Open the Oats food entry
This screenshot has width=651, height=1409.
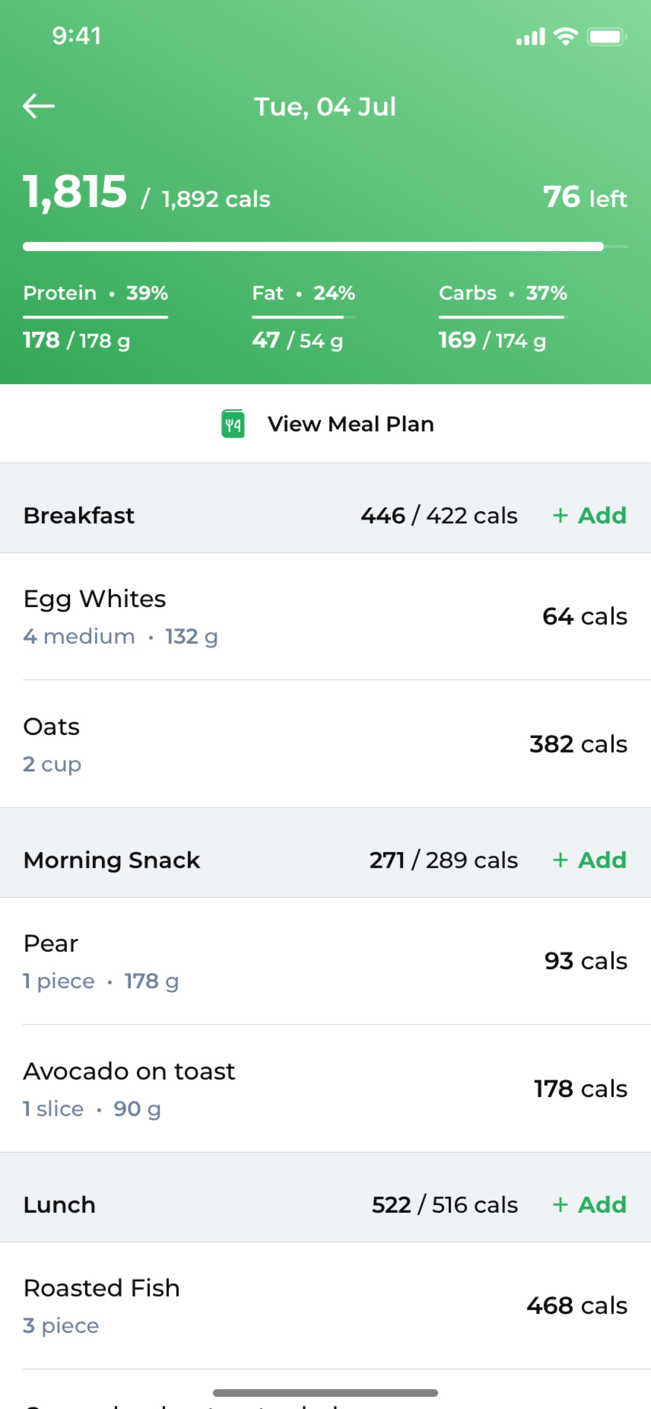coord(326,744)
